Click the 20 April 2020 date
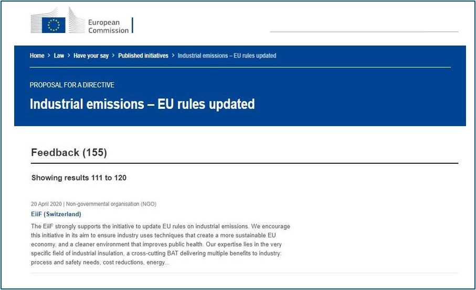The width and height of the screenshot is (476, 290). click(x=46, y=204)
